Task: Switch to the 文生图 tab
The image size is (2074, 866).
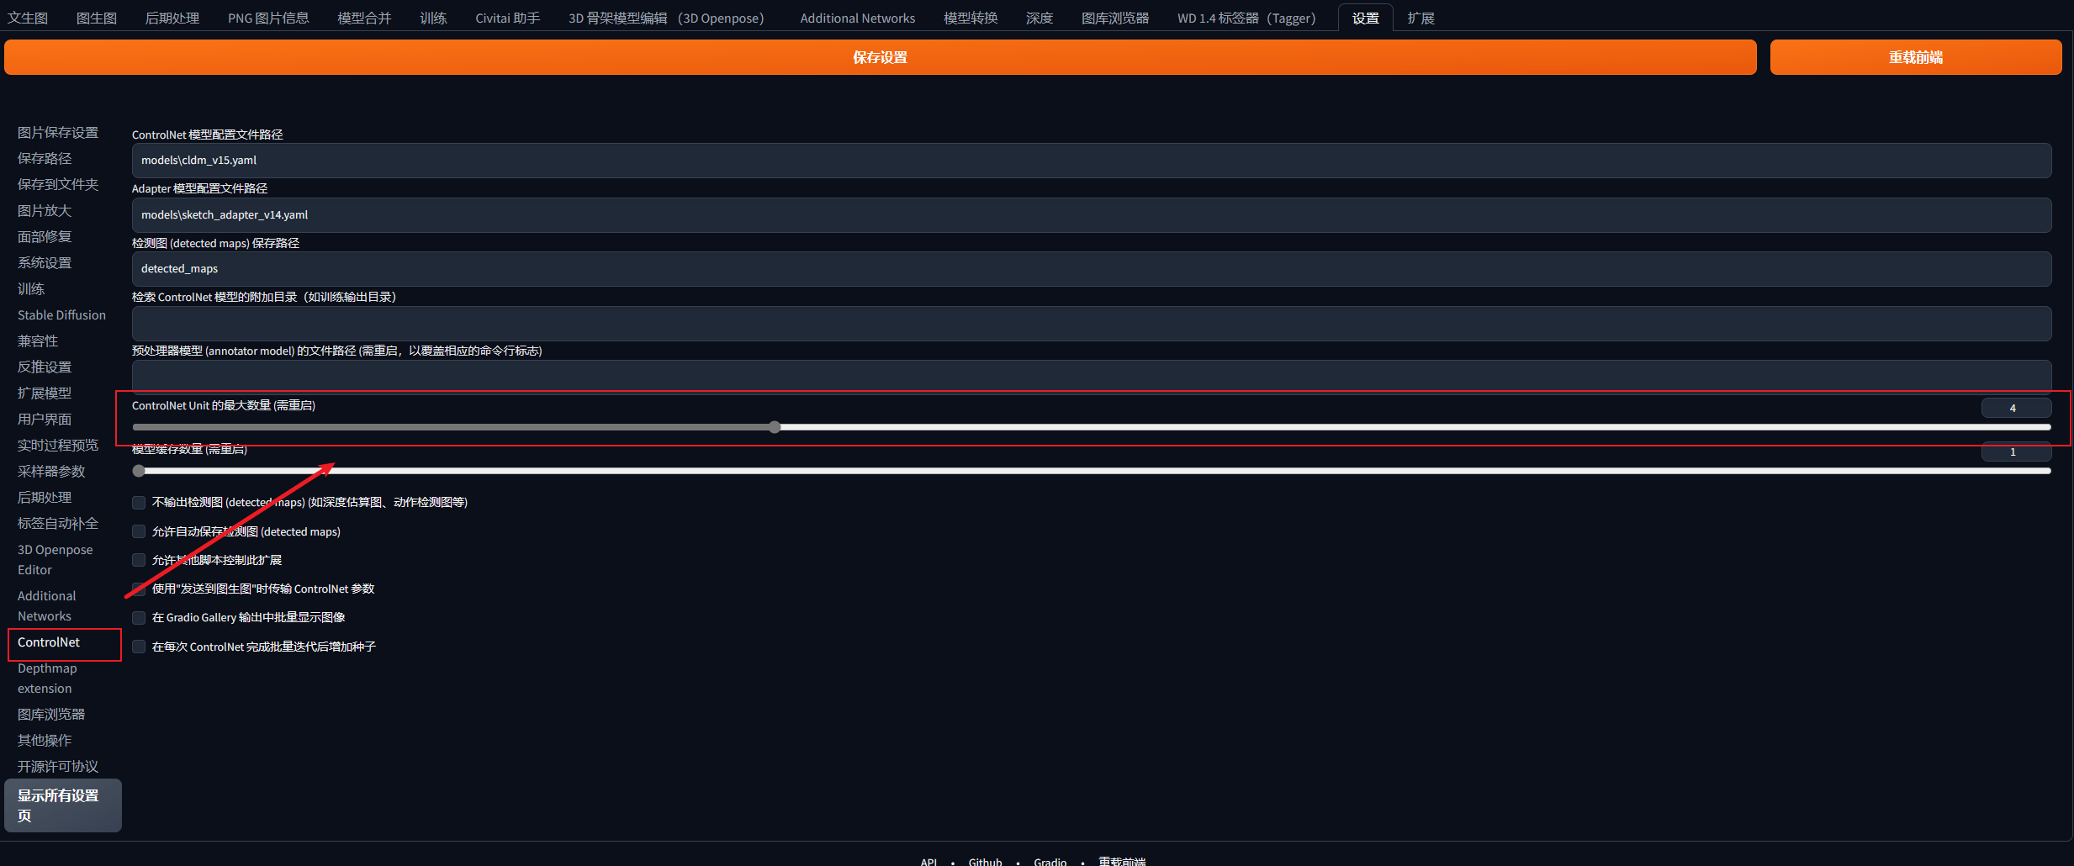Action: tap(28, 18)
